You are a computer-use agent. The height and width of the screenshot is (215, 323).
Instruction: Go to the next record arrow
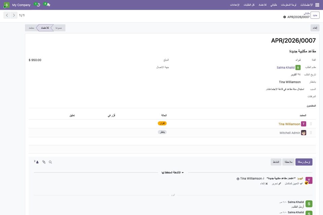[x=14, y=15]
